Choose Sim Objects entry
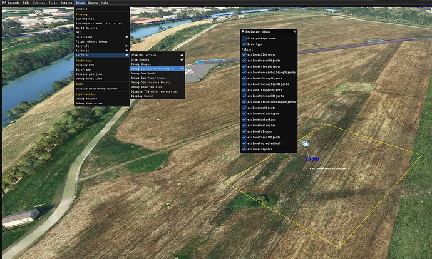 (101, 19)
